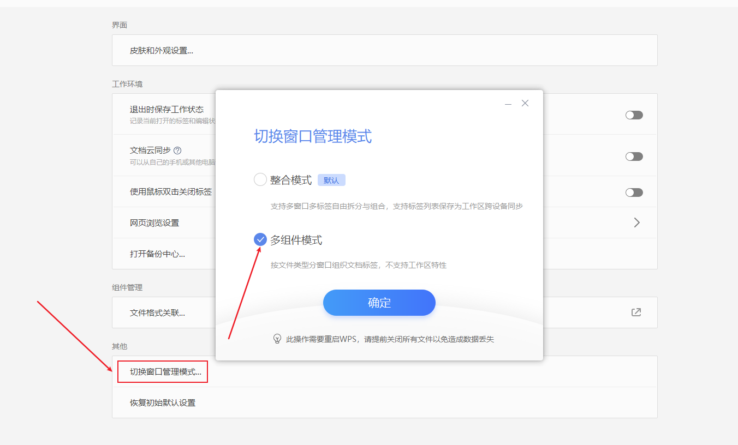This screenshot has height=445, width=738.
Task: Enable the 退出时保存工作状态 switch
Action: tap(634, 115)
